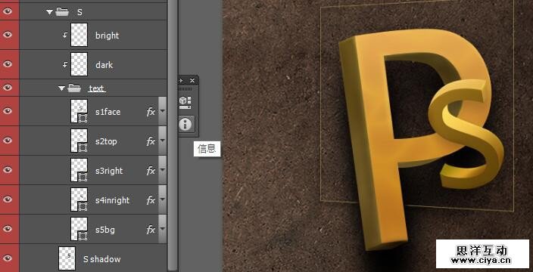Select the layer named s4inright
The image size is (533, 272).
point(112,200)
